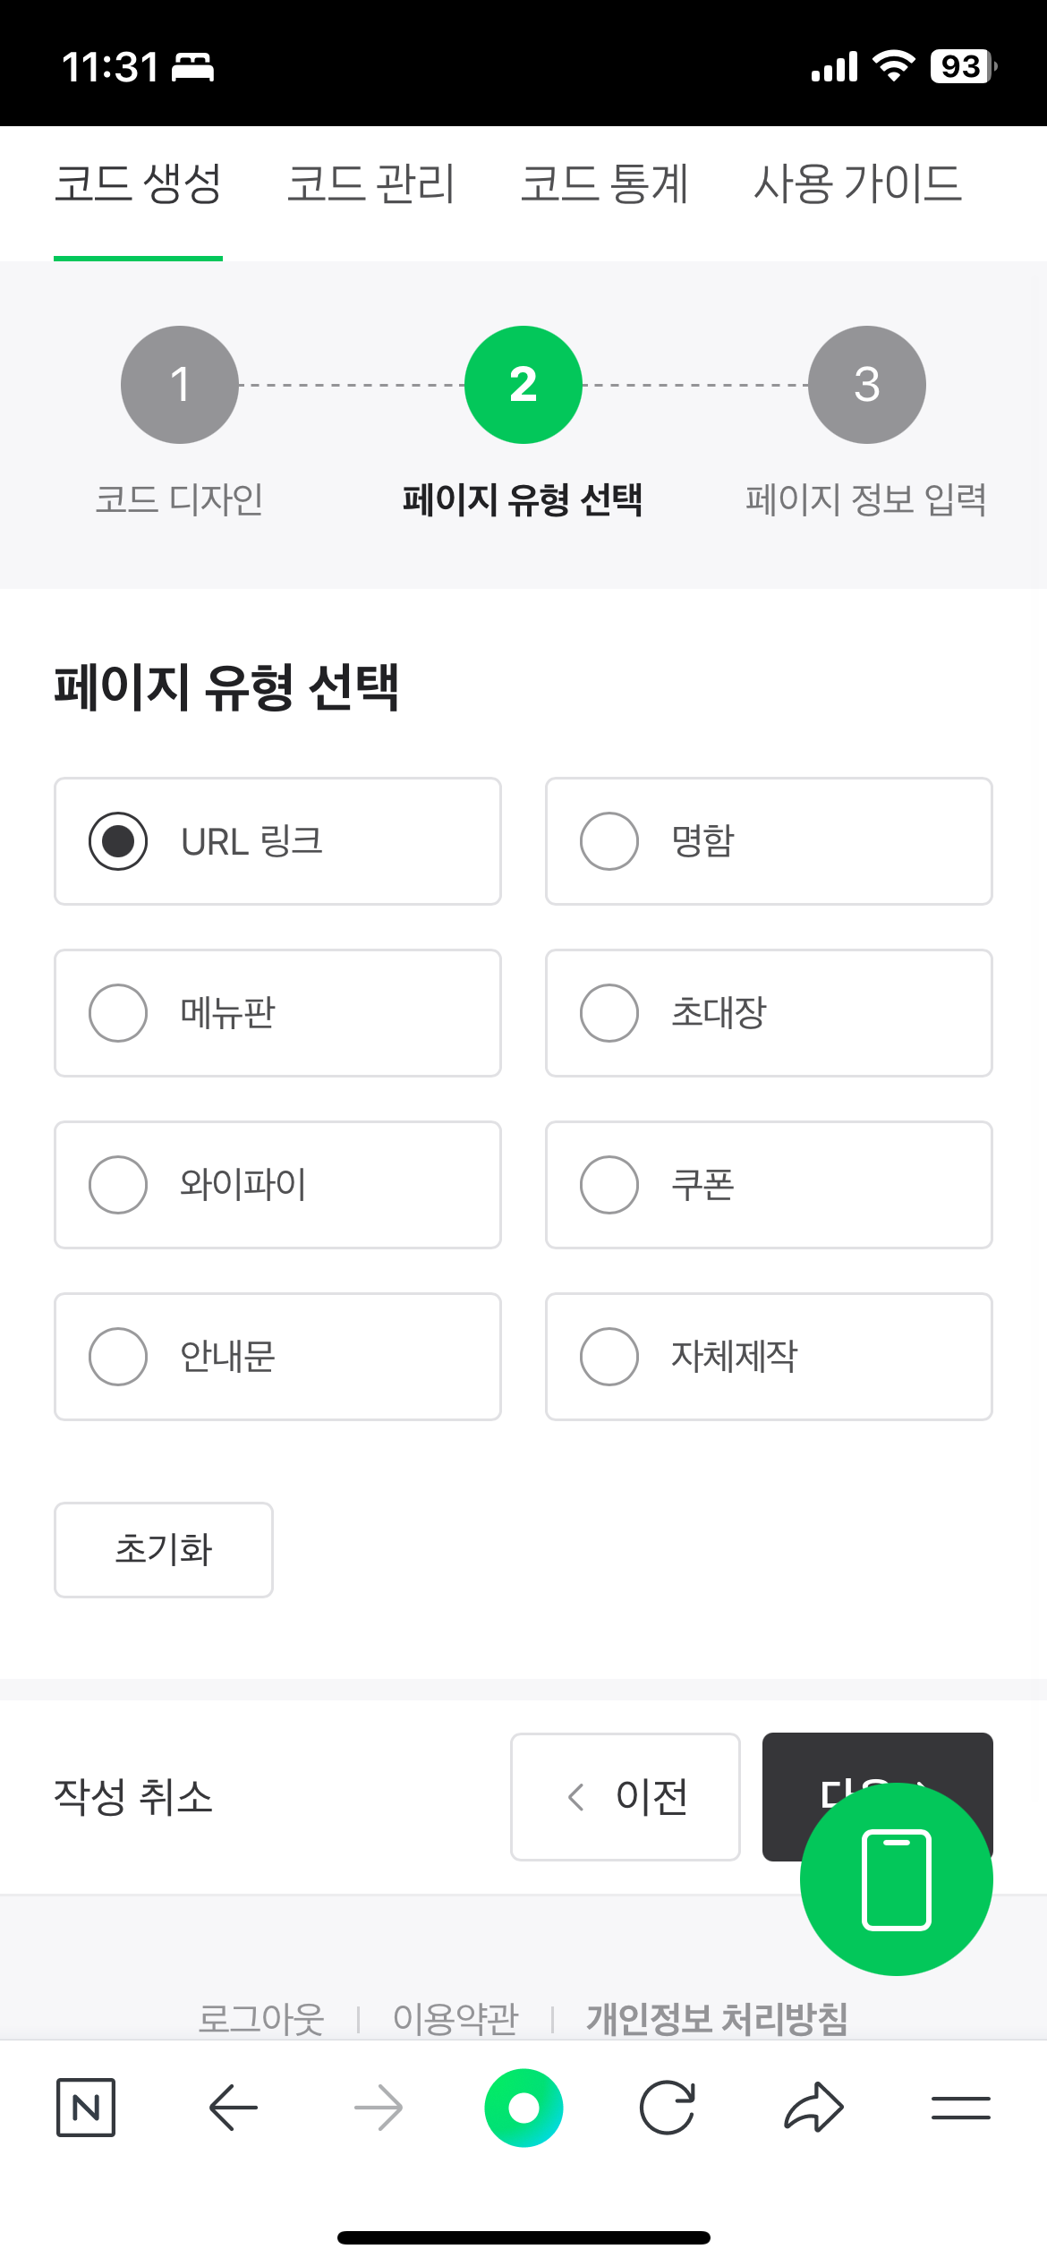
Task: Select the 자체제작 radio option
Action: (x=769, y=1357)
